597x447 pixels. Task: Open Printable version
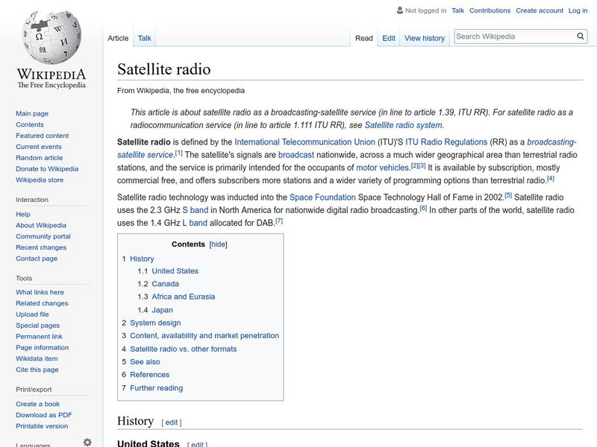42,425
